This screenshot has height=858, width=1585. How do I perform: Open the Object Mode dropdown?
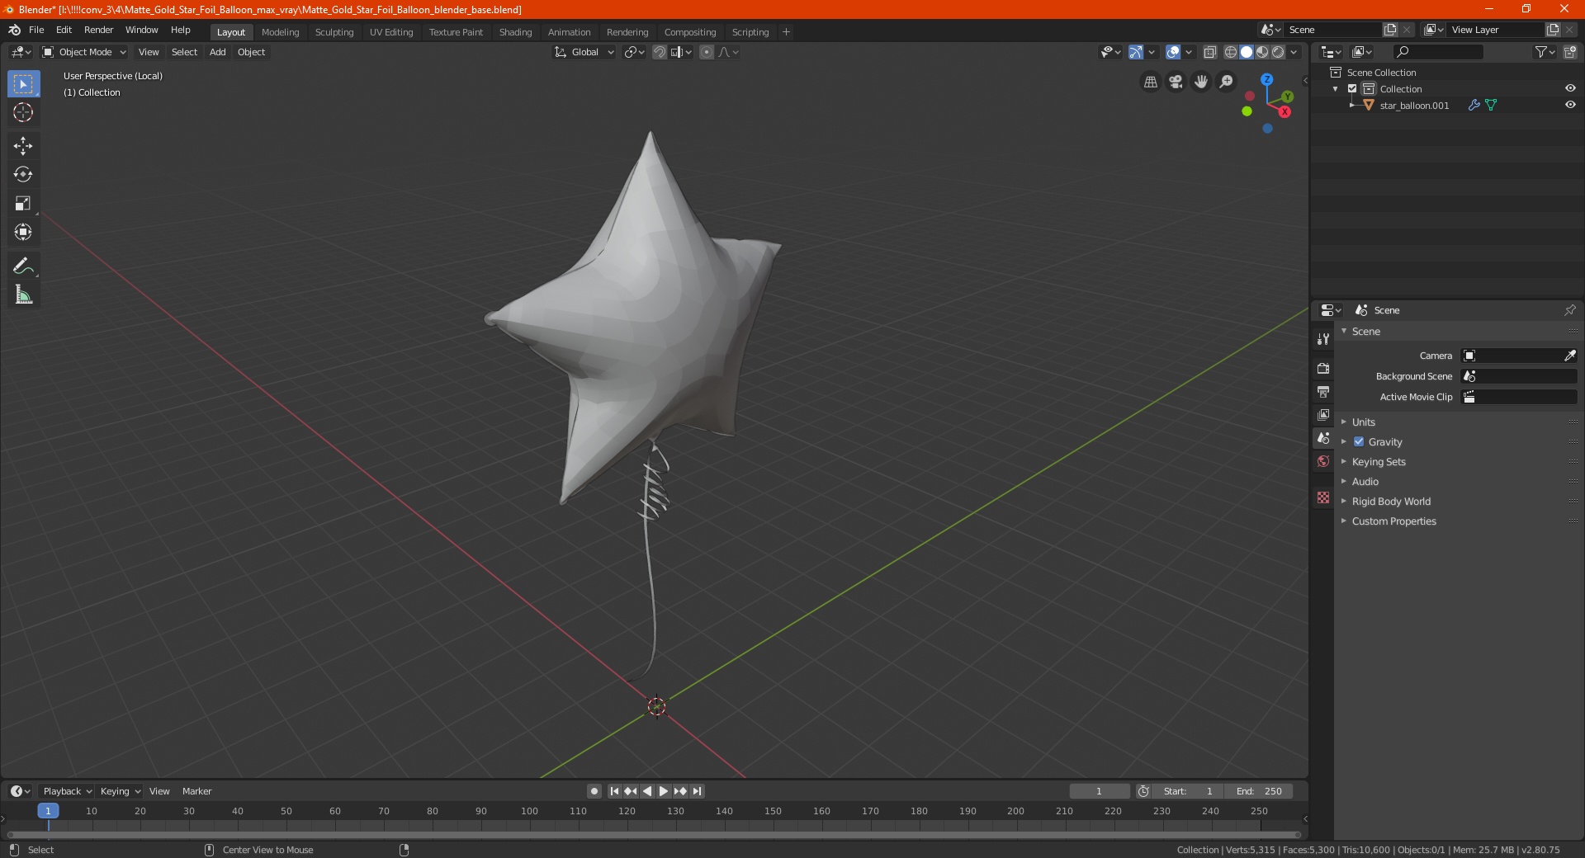pyautogui.click(x=84, y=52)
